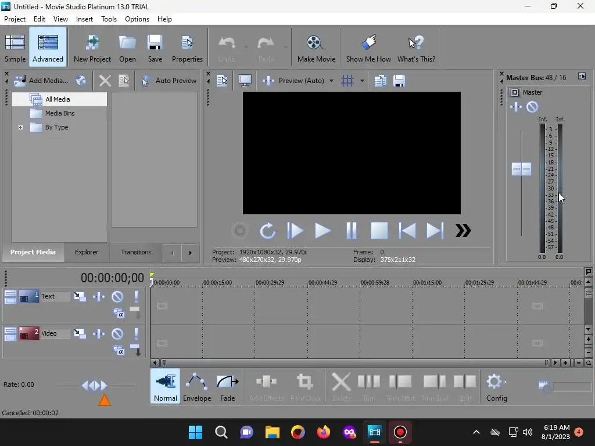Create a New Project
This screenshot has height=446, width=595.
coord(92,48)
